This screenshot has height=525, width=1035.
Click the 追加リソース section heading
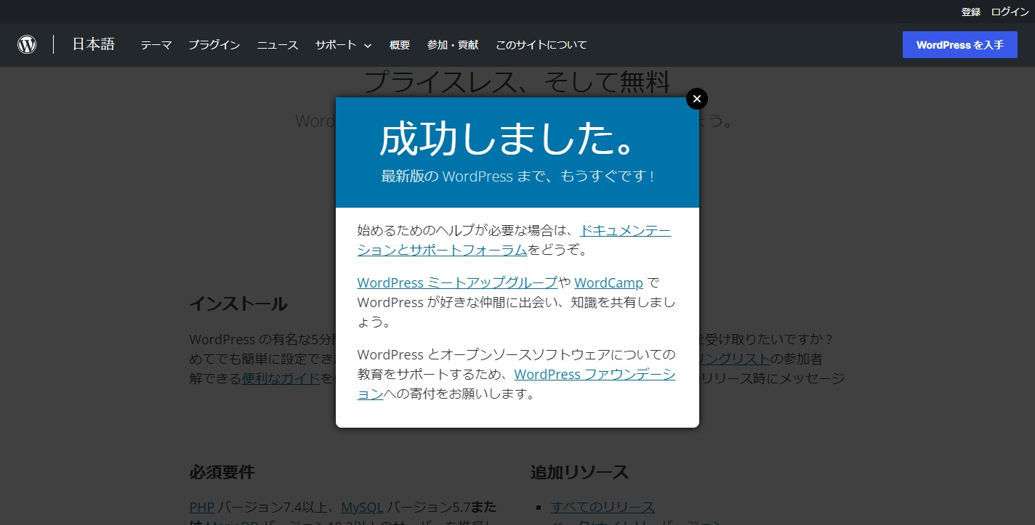(x=579, y=472)
